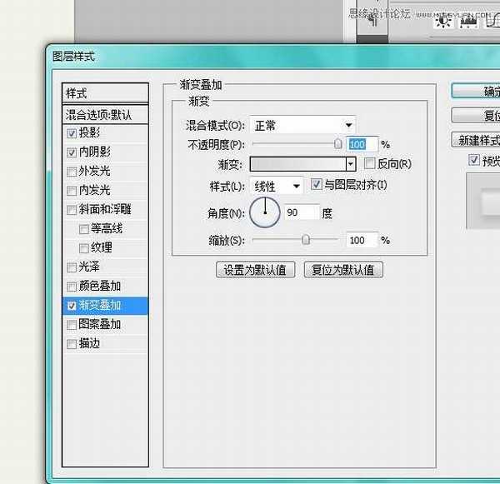This screenshot has height=484, width=500.
Task: Open the 混合模式 blend mode dropdown
Action: [302, 125]
